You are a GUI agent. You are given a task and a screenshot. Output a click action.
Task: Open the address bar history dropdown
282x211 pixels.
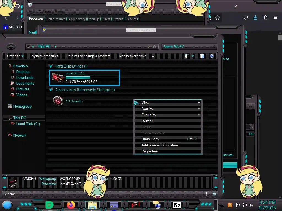148,47
